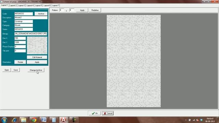This screenshot has height=123, width=219.
Task: Click the Save button
Action: (x=16, y=70)
